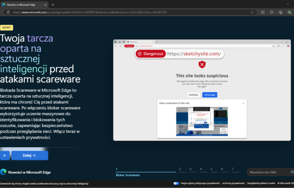Open Zarządzanie plikami cookie link
The height and width of the screenshot is (188, 294).
pyautogui.click(x=261, y=183)
